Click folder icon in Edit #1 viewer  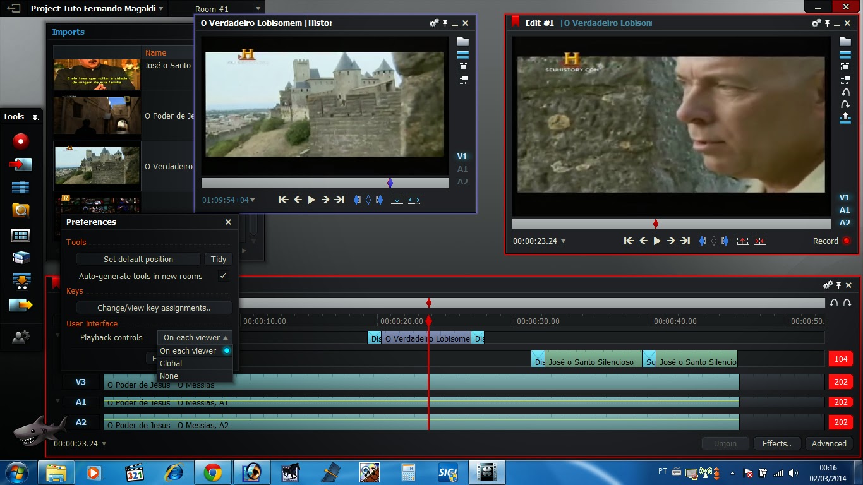click(845, 42)
